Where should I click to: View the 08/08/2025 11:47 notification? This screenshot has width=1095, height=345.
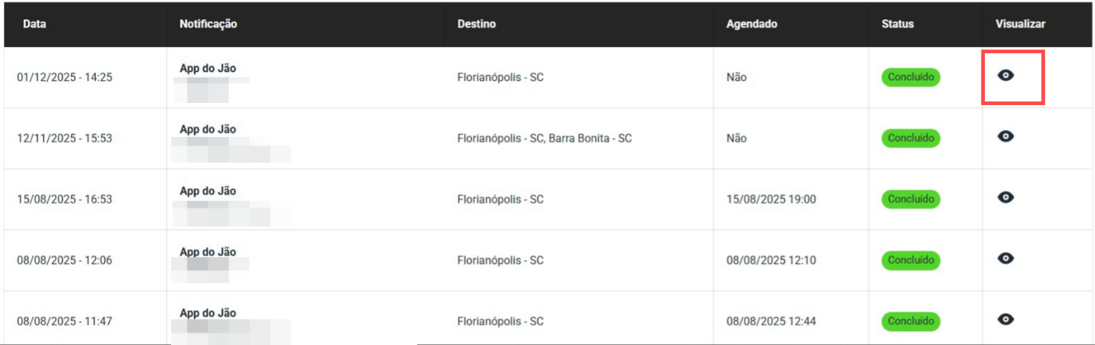tap(1006, 319)
